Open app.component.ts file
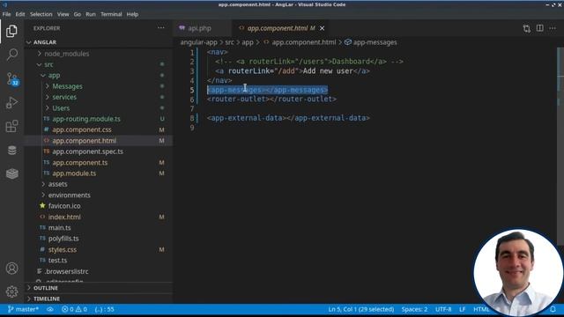This screenshot has width=564, height=317. click(x=80, y=162)
